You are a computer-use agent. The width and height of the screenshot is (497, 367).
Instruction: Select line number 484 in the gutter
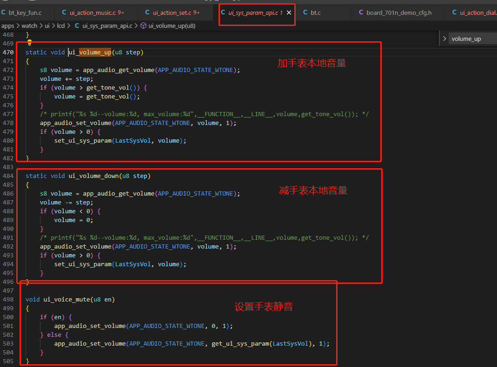click(8, 176)
